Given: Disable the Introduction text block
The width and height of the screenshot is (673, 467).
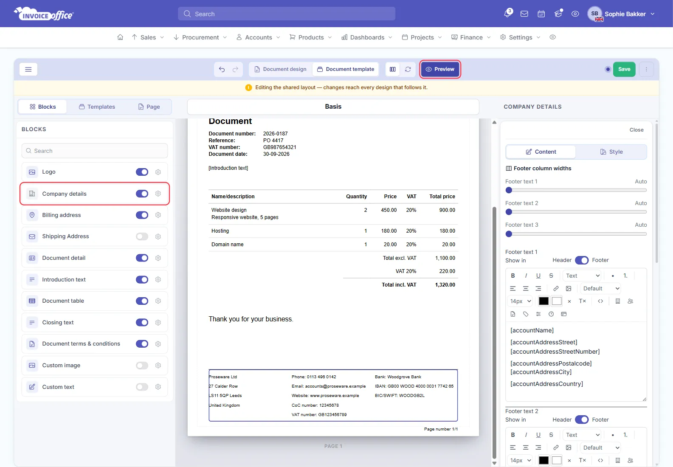Looking at the screenshot, I should pyautogui.click(x=142, y=279).
